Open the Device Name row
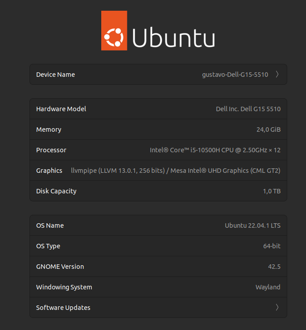The image size is (306, 330). click(158, 75)
